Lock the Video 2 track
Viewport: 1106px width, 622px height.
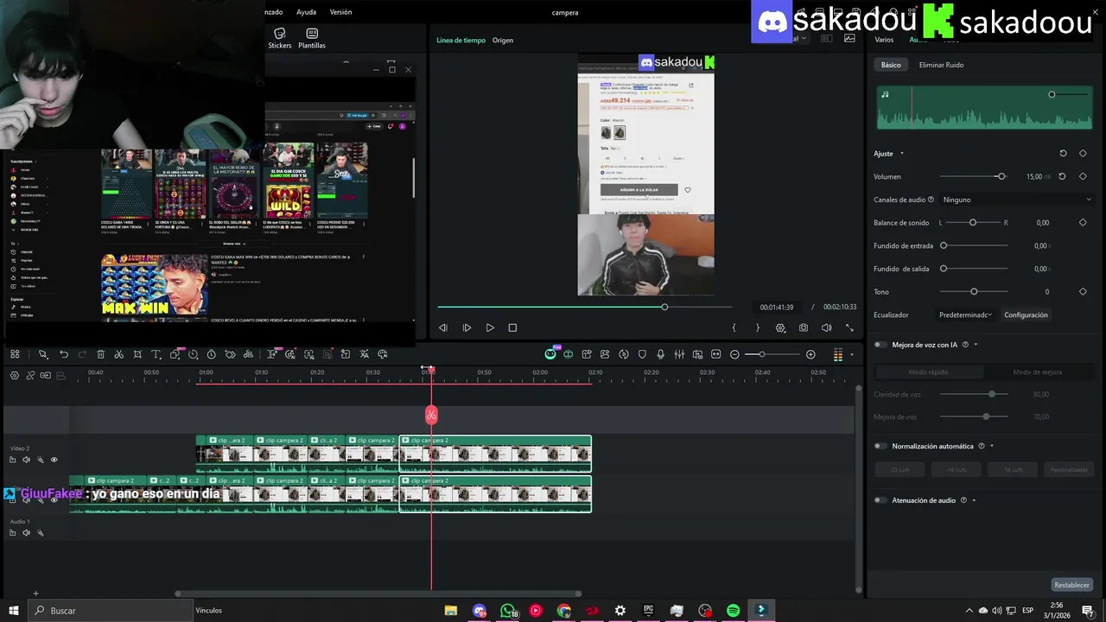[x=12, y=460]
